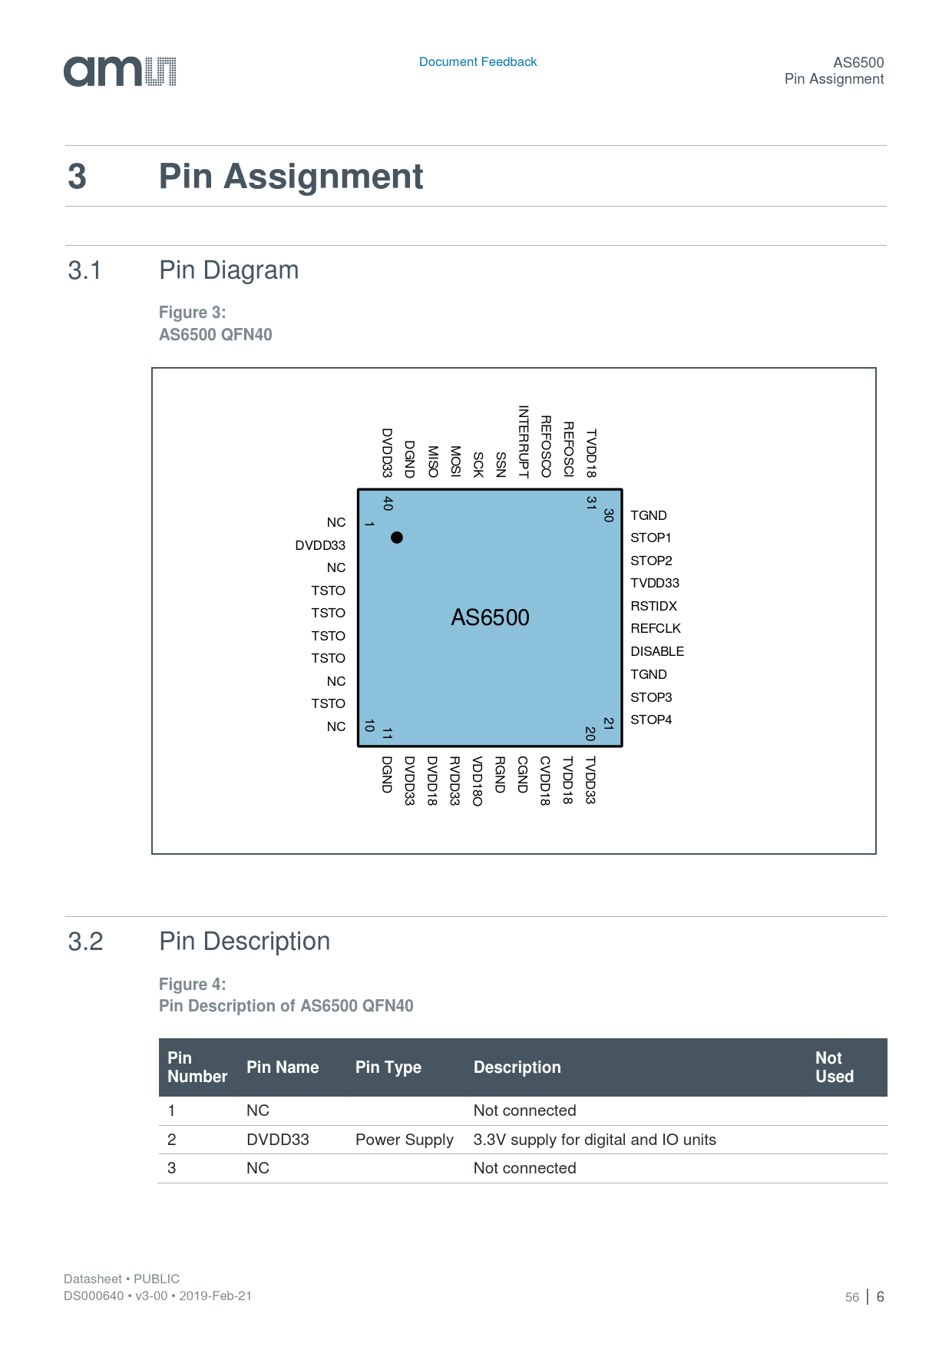Click the Figure 4 caption

286,995
